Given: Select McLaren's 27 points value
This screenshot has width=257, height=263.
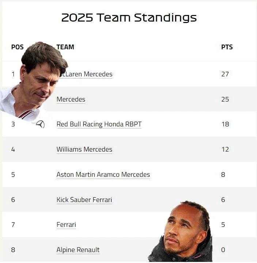Looking at the screenshot, I should click(225, 74).
